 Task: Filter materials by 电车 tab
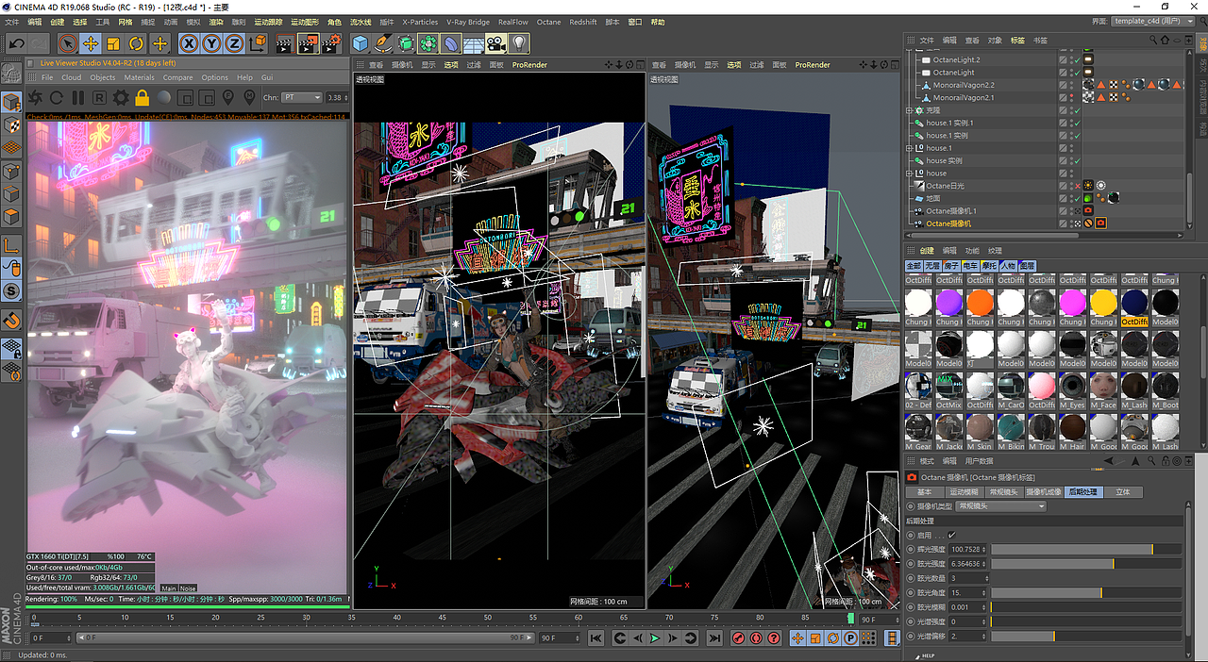tap(970, 266)
